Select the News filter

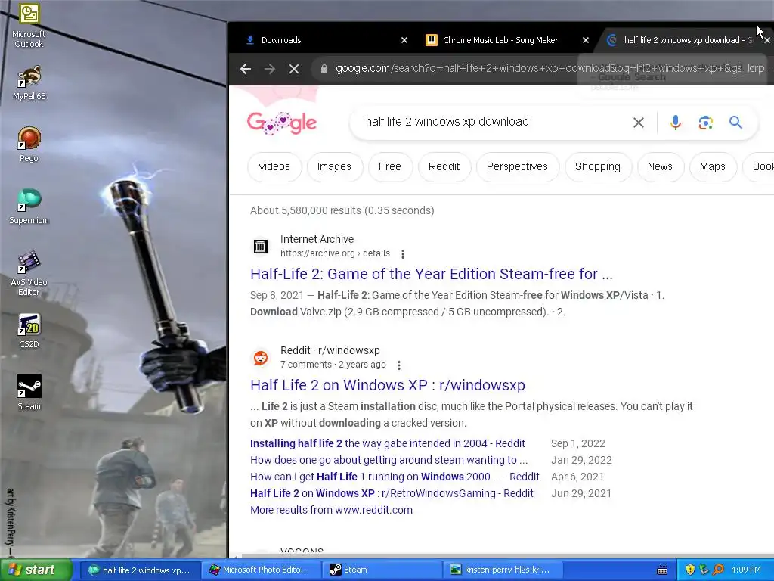tap(660, 167)
